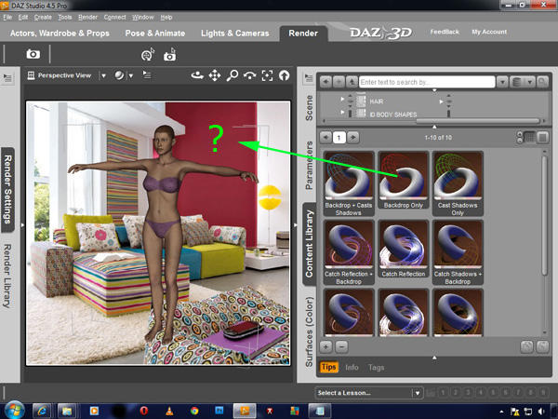Expand the HAIR folder tree arrow
Image resolution: width=558 pixels, height=419 pixels.
click(342, 99)
